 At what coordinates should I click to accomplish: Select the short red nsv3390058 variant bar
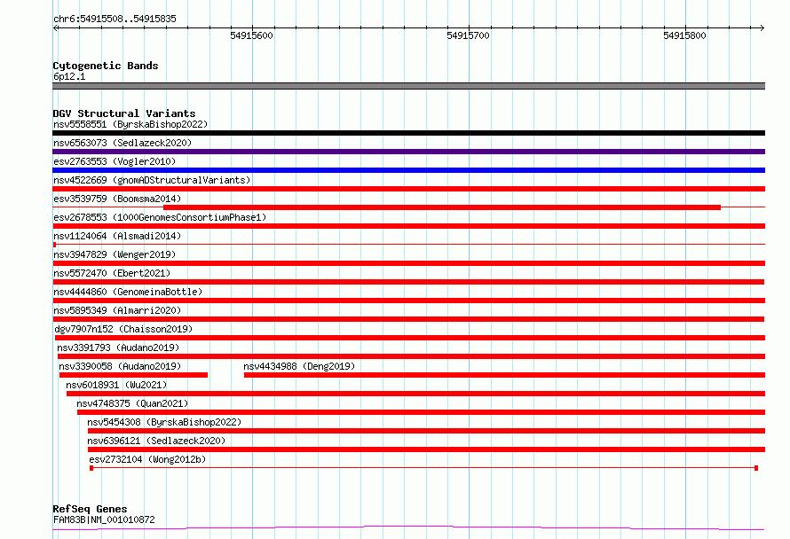tap(133, 375)
